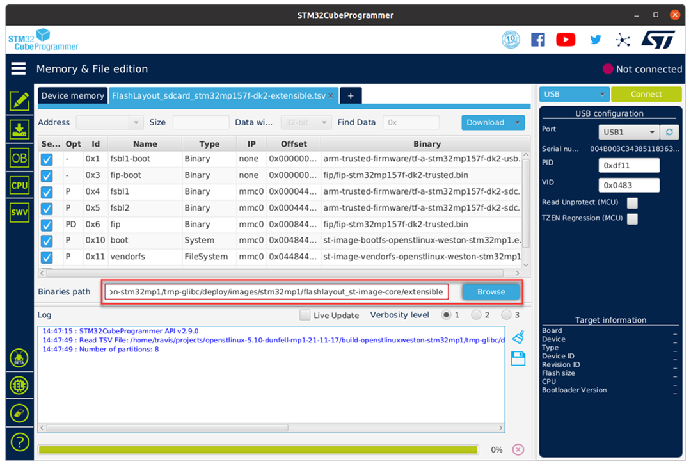Click the green Connect button
691x466 pixels.
[646, 94]
